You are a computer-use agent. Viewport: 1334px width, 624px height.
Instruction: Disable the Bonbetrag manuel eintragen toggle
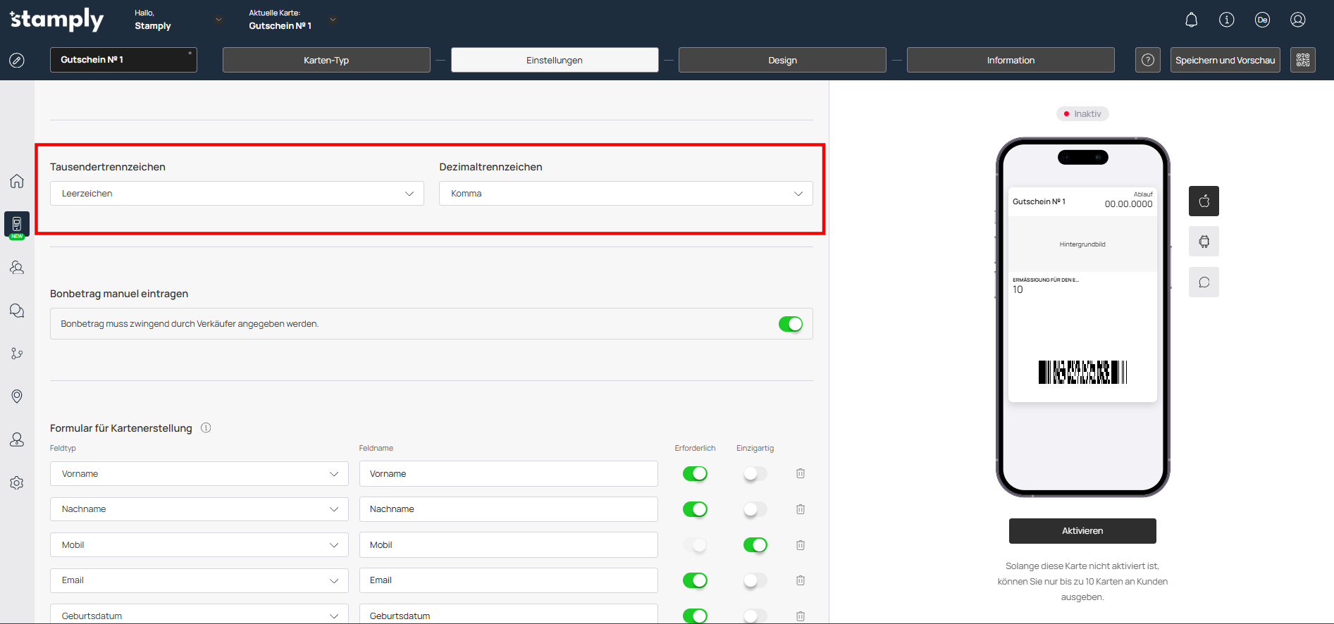(790, 324)
